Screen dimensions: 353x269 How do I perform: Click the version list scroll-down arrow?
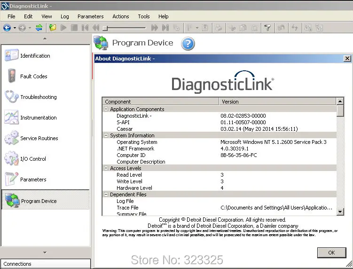[340, 211]
